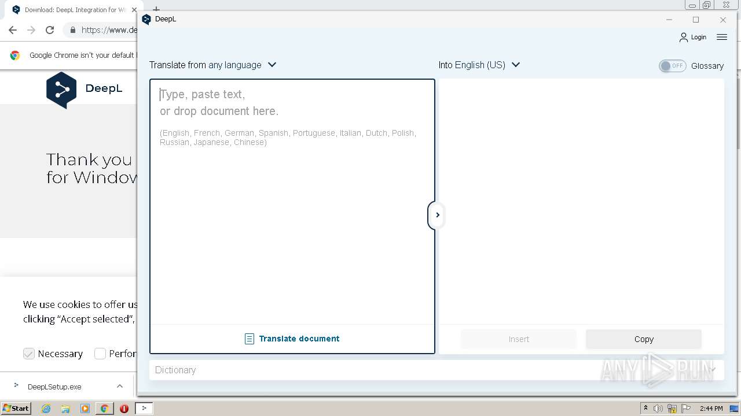The image size is (741, 416).
Task: Toggle the Glossary switch on
Action: pos(672,66)
